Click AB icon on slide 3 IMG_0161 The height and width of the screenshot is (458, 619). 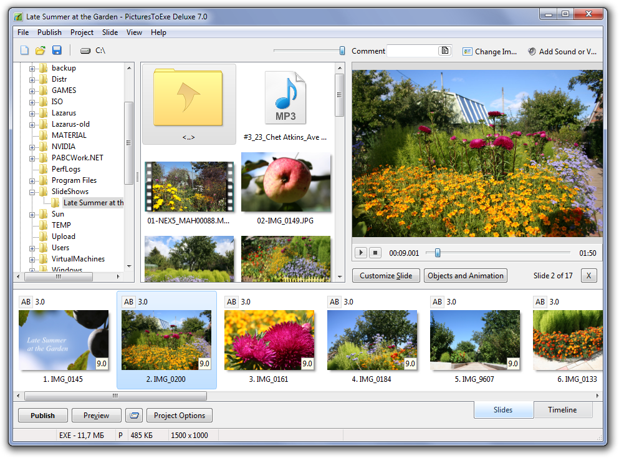click(x=231, y=302)
